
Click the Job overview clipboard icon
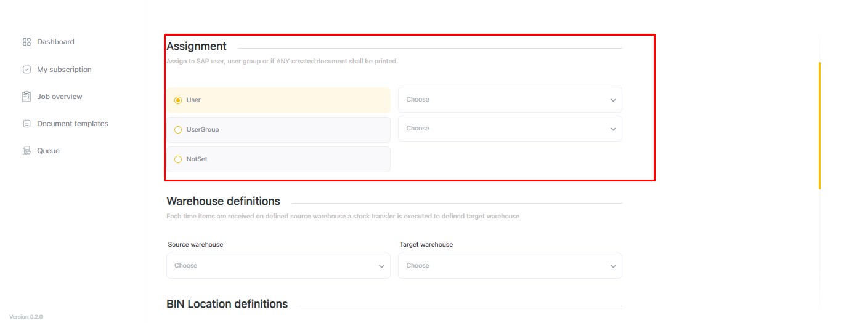click(26, 97)
